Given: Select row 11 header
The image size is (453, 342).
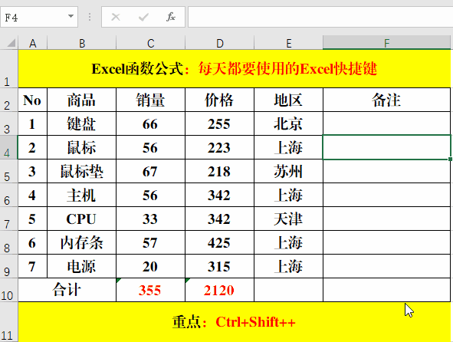Looking at the screenshot, I should coord(8,322).
